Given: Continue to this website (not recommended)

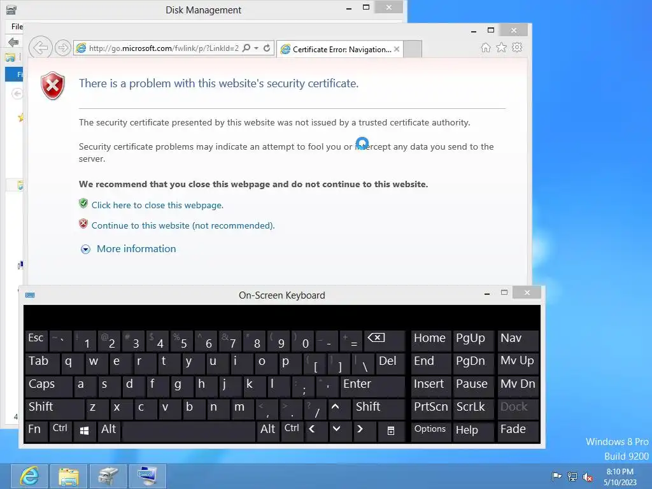Looking at the screenshot, I should click(x=183, y=225).
